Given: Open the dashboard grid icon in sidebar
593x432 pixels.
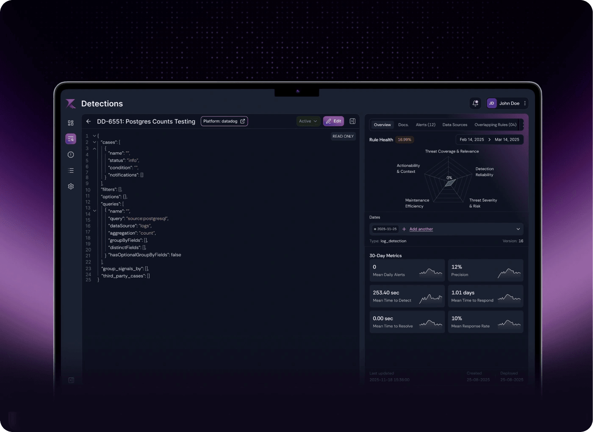Looking at the screenshot, I should pos(71,123).
